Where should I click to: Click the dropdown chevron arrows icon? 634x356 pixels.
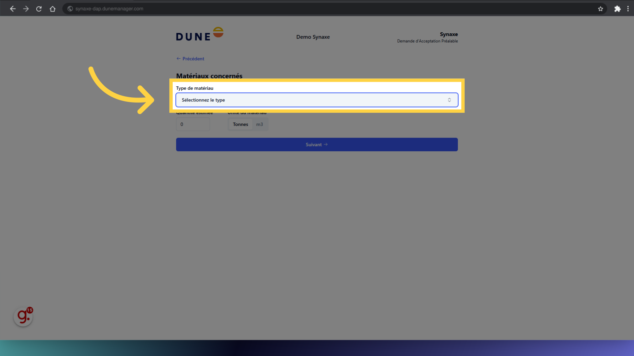[x=449, y=100]
